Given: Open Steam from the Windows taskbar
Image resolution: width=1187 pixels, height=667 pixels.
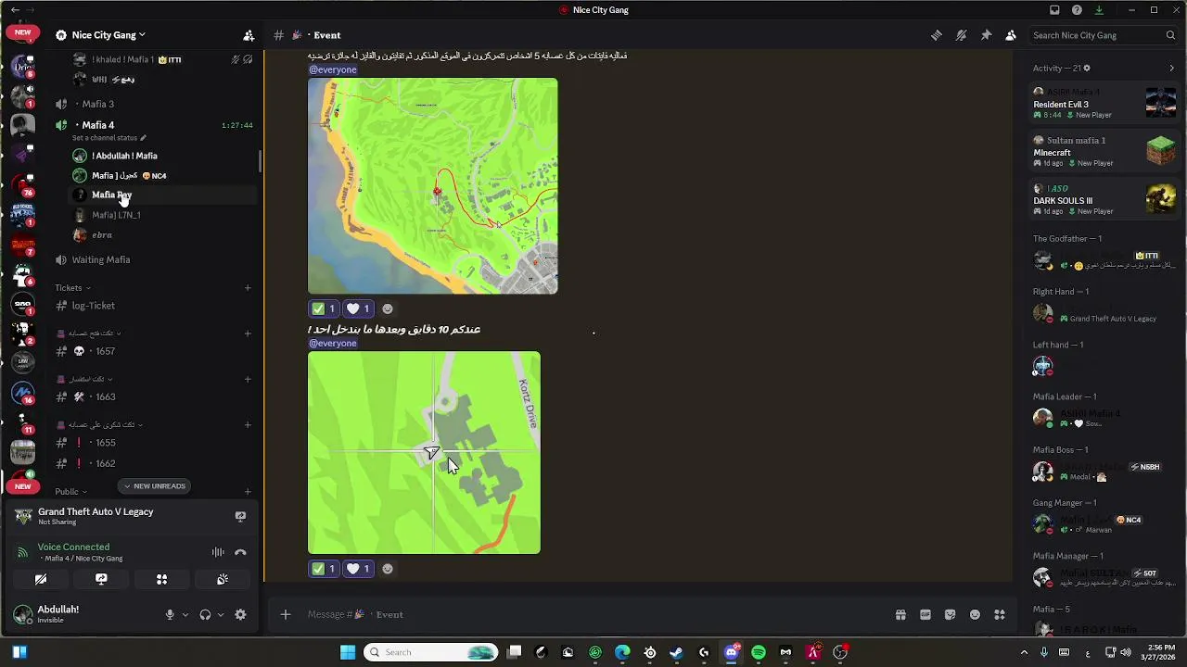Looking at the screenshot, I should (x=676, y=652).
